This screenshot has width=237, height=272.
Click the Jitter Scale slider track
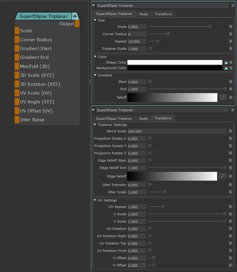tap(187, 192)
